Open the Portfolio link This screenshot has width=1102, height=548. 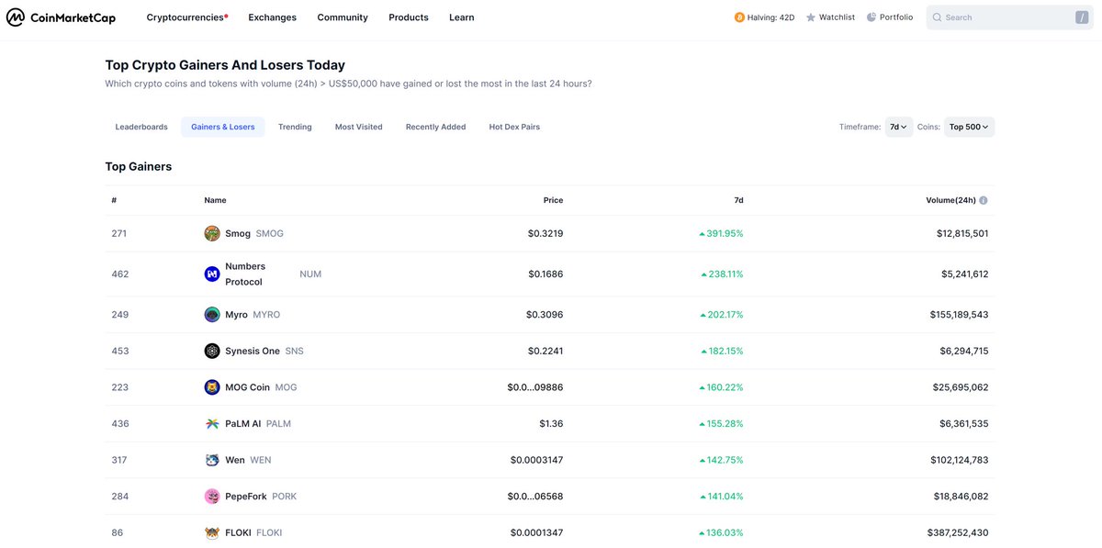coord(890,17)
